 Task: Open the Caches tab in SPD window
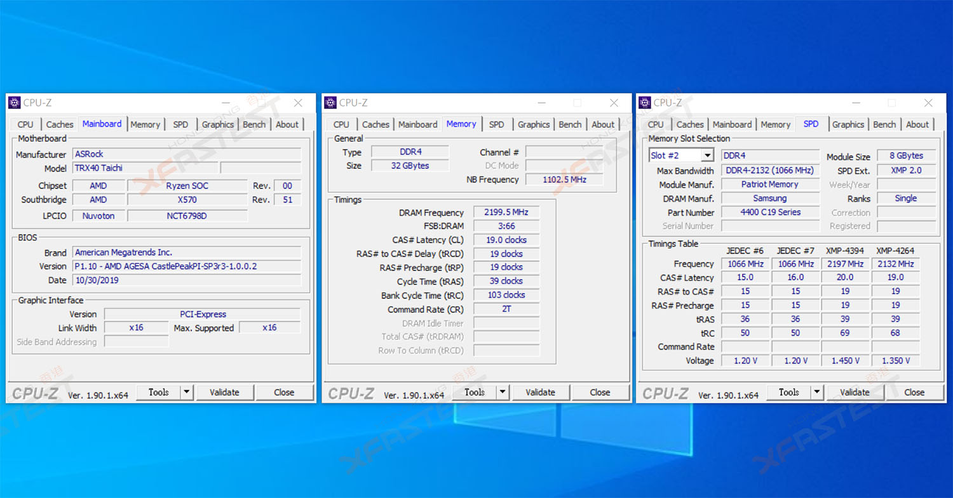pos(690,124)
